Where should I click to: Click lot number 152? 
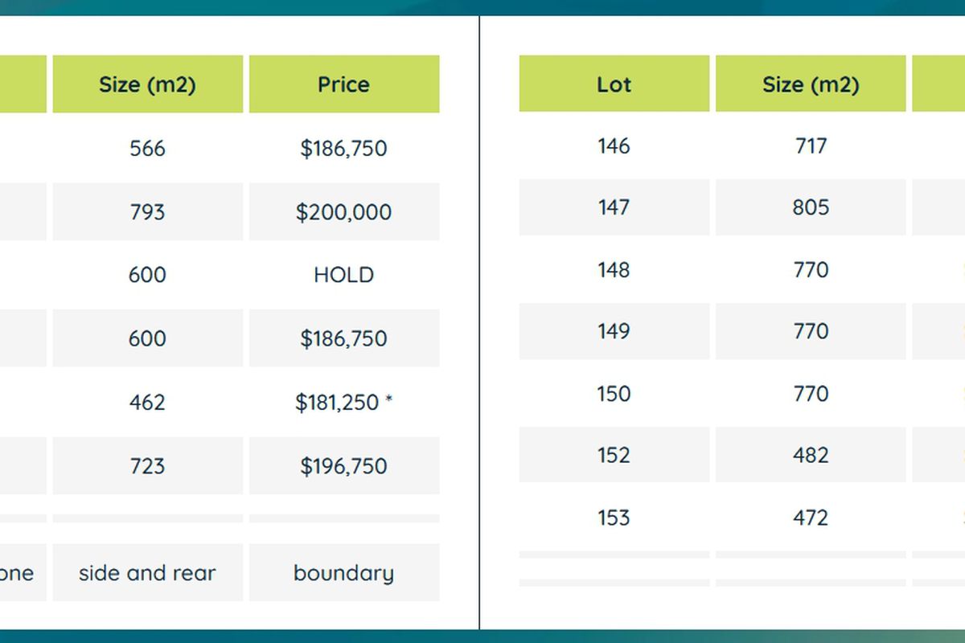614,455
